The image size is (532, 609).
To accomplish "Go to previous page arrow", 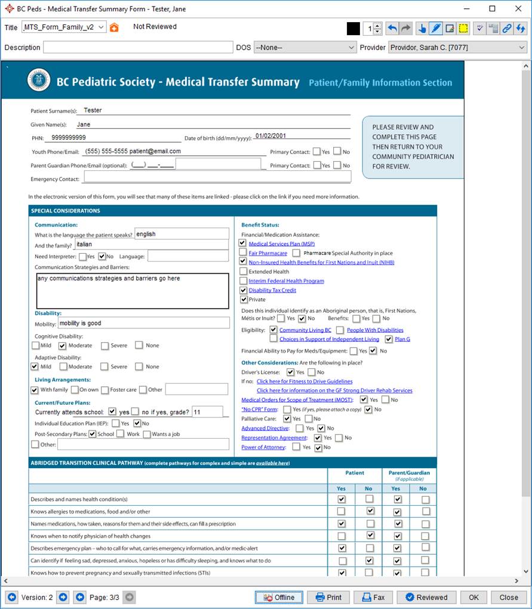I will pos(80,597).
